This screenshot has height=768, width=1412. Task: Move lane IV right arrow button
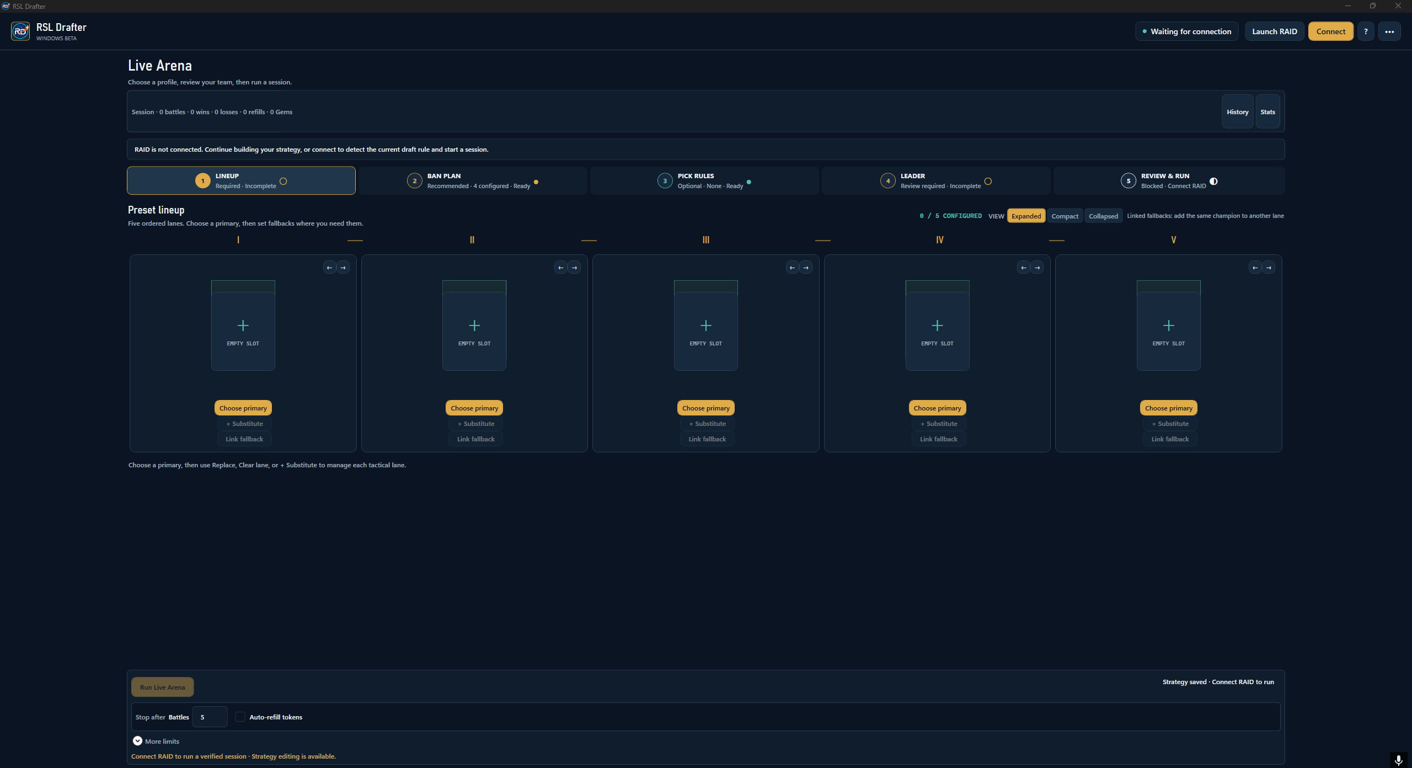[x=1037, y=268]
